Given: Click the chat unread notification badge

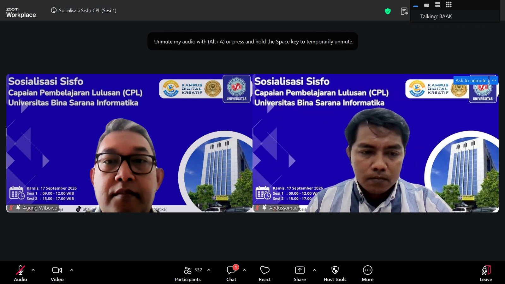Looking at the screenshot, I should tap(236, 267).
